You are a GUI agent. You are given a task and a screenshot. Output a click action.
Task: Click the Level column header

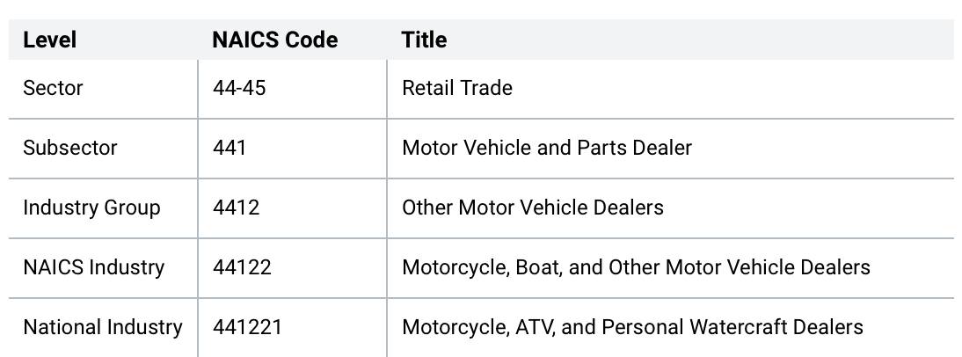[50, 40]
